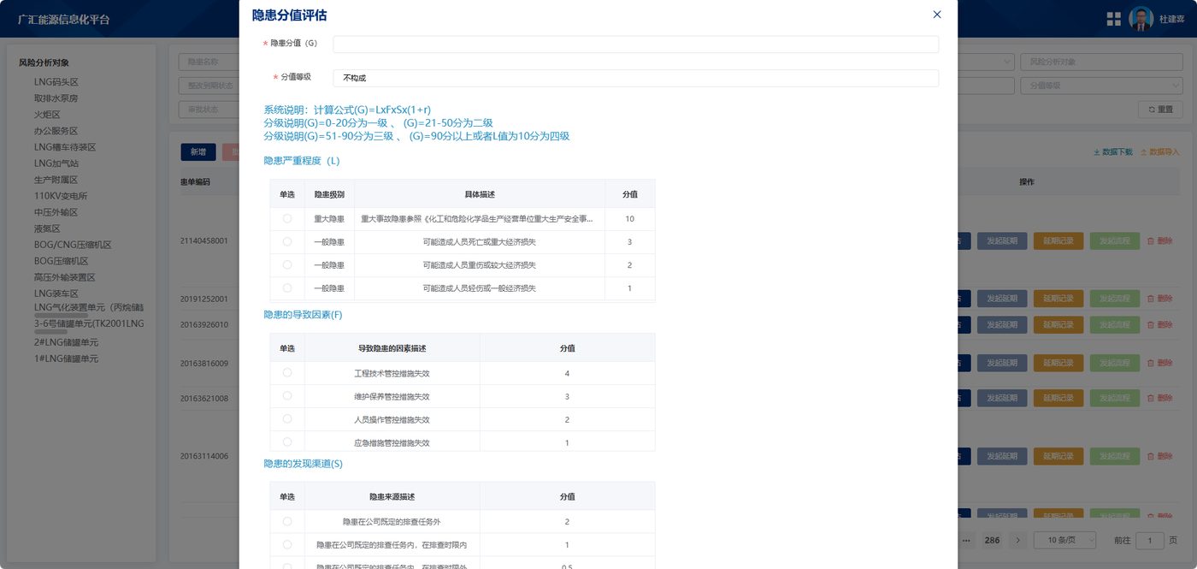This screenshot has width=1197, height=569.
Task: Focus the 风险分析对象 filter field
Action: pos(1101,62)
